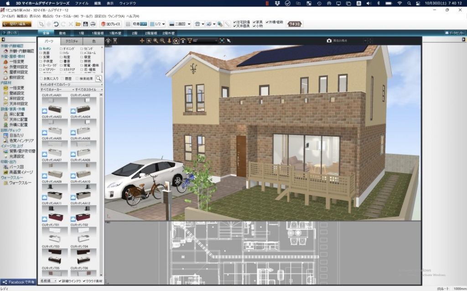The height and width of the screenshot is (291, 467).
Task: Open a file with the folder icon
Action: pyautogui.click(x=78, y=24)
